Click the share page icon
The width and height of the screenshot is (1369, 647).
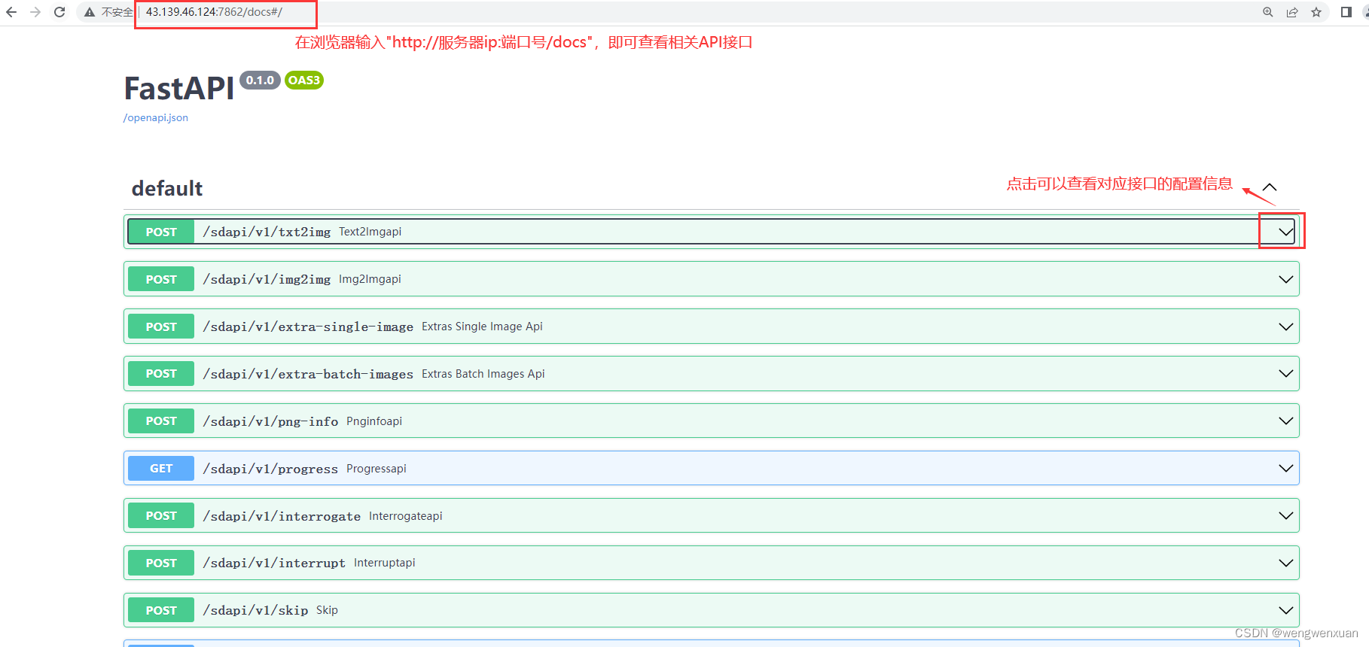click(1292, 12)
